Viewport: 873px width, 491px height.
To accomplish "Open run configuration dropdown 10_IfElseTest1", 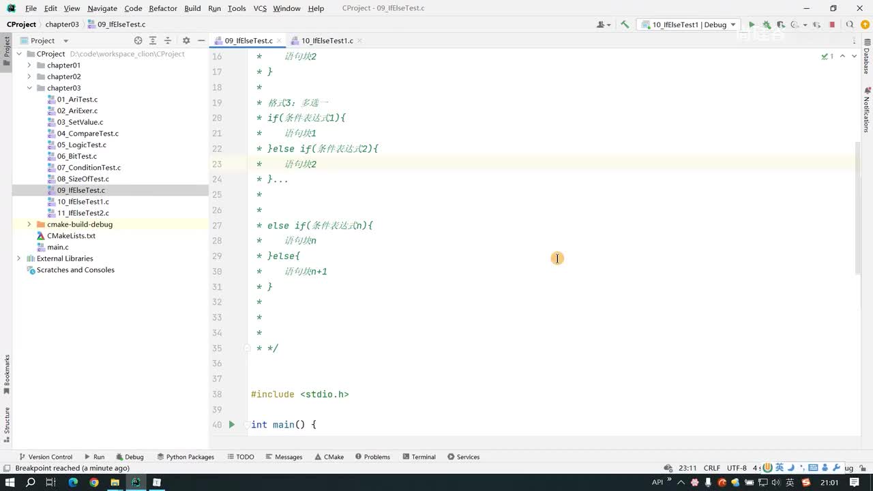I will (x=689, y=25).
